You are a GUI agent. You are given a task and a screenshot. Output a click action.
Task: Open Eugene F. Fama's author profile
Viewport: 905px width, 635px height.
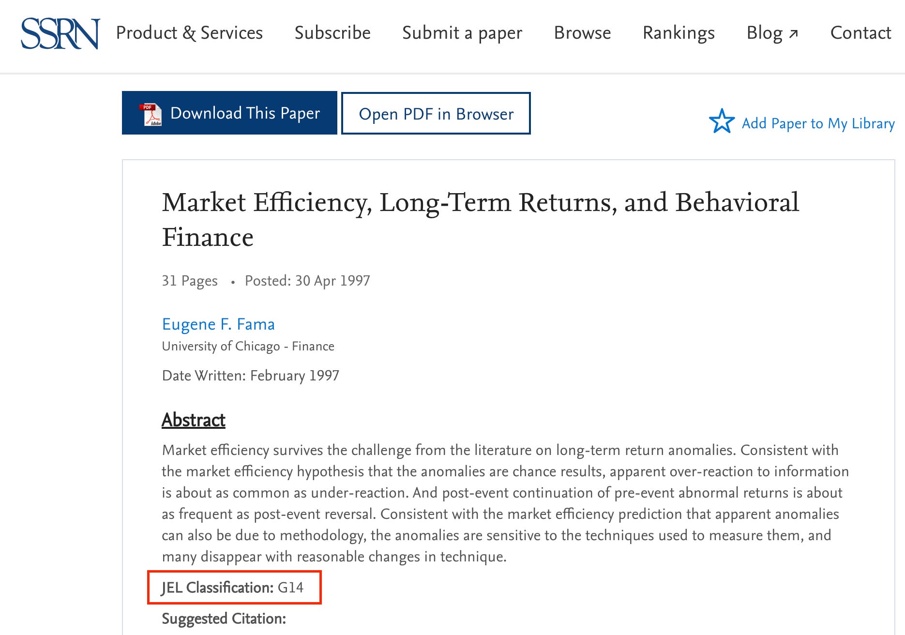click(x=218, y=324)
